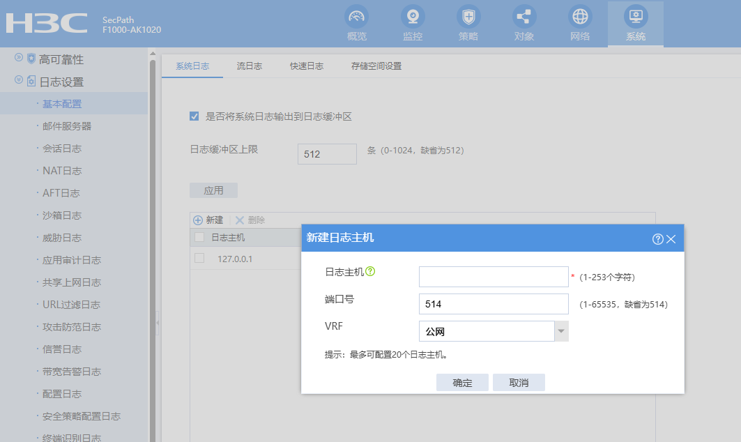The image size is (741, 442).
Task: Uncheck output system log to buffer checkbox
Action: click(194, 116)
